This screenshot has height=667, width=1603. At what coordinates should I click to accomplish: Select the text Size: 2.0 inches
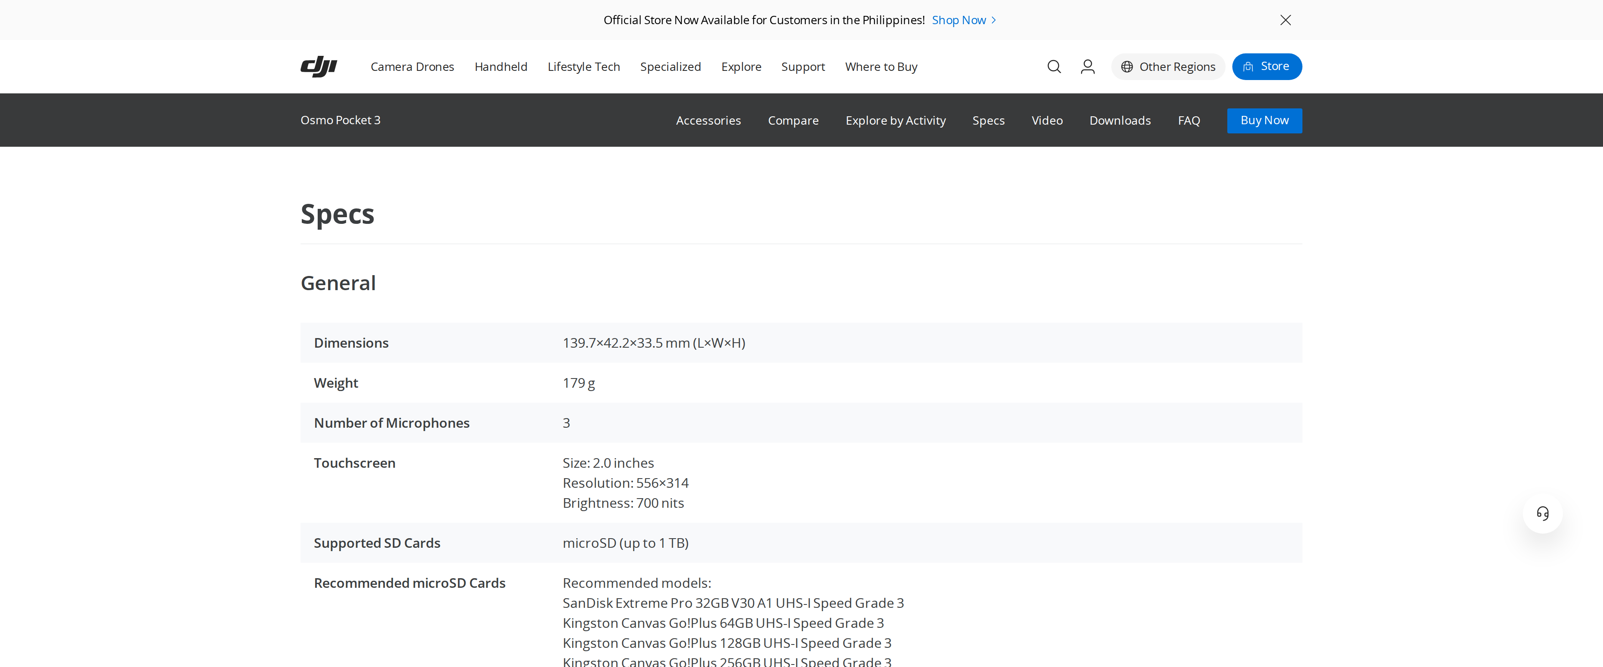pyautogui.click(x=608, y=463)
